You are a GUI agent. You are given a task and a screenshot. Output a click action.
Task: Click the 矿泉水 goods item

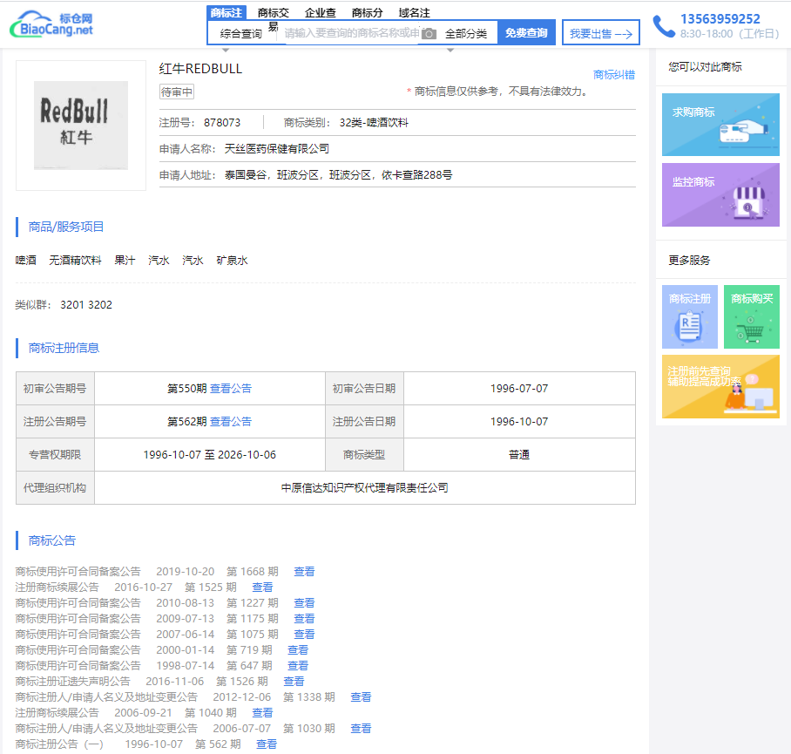click(232, 261)
